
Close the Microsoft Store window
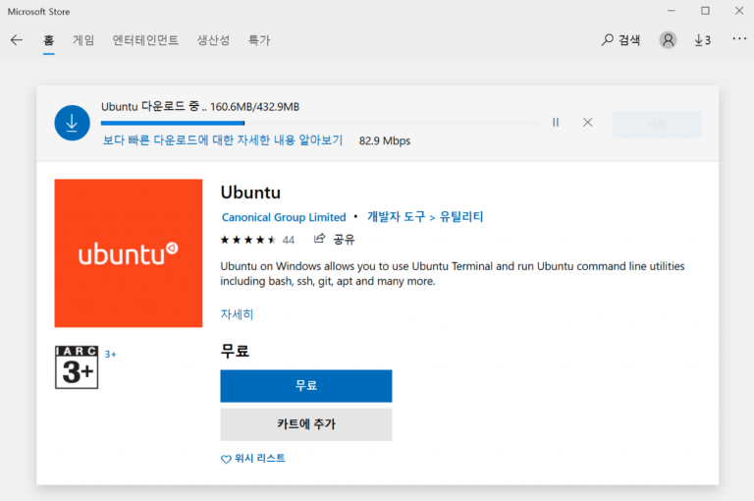click(739, 11)
